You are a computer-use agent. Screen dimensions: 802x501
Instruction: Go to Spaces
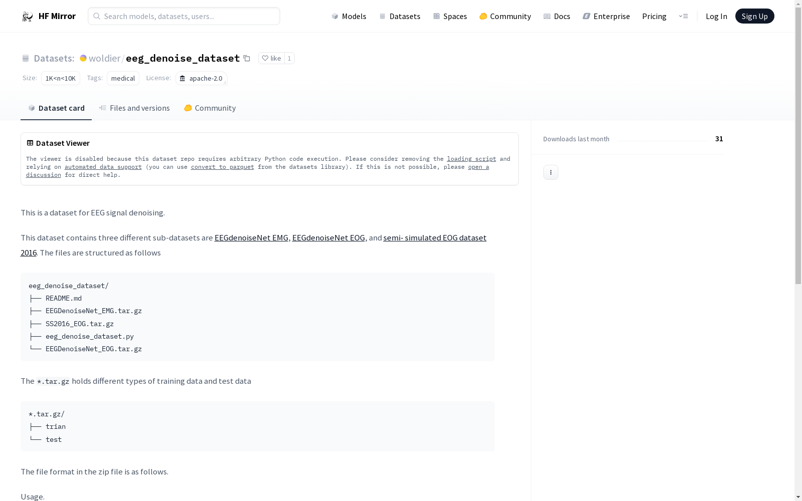450,16
